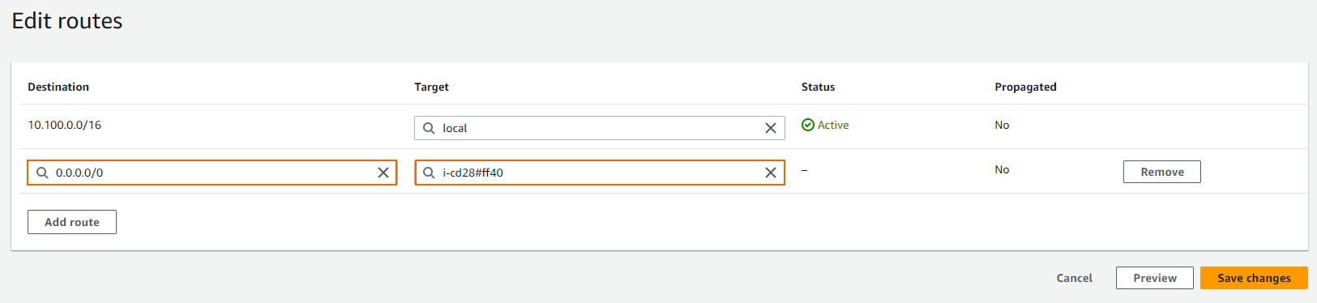This screenshot has width=1317, height=303.
Task: Click the Target column header
Action: click(x=431, y=87)
